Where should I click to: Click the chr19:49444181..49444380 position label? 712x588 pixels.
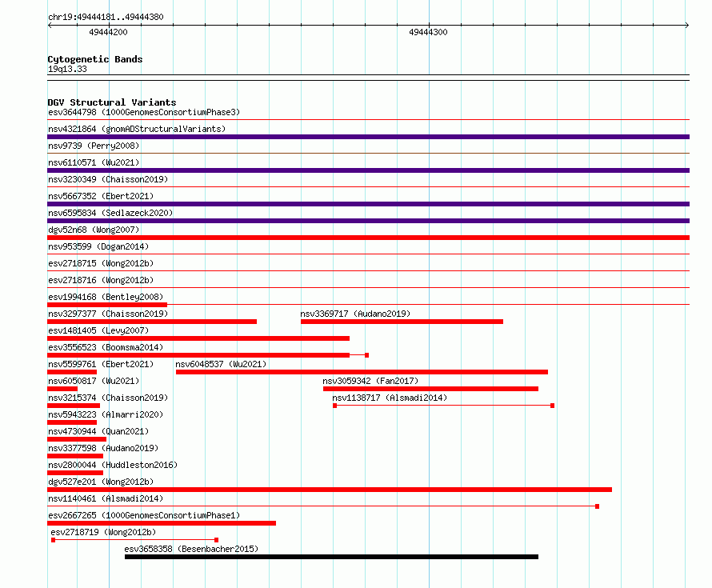pyautogui.click(x=106, y=17)
